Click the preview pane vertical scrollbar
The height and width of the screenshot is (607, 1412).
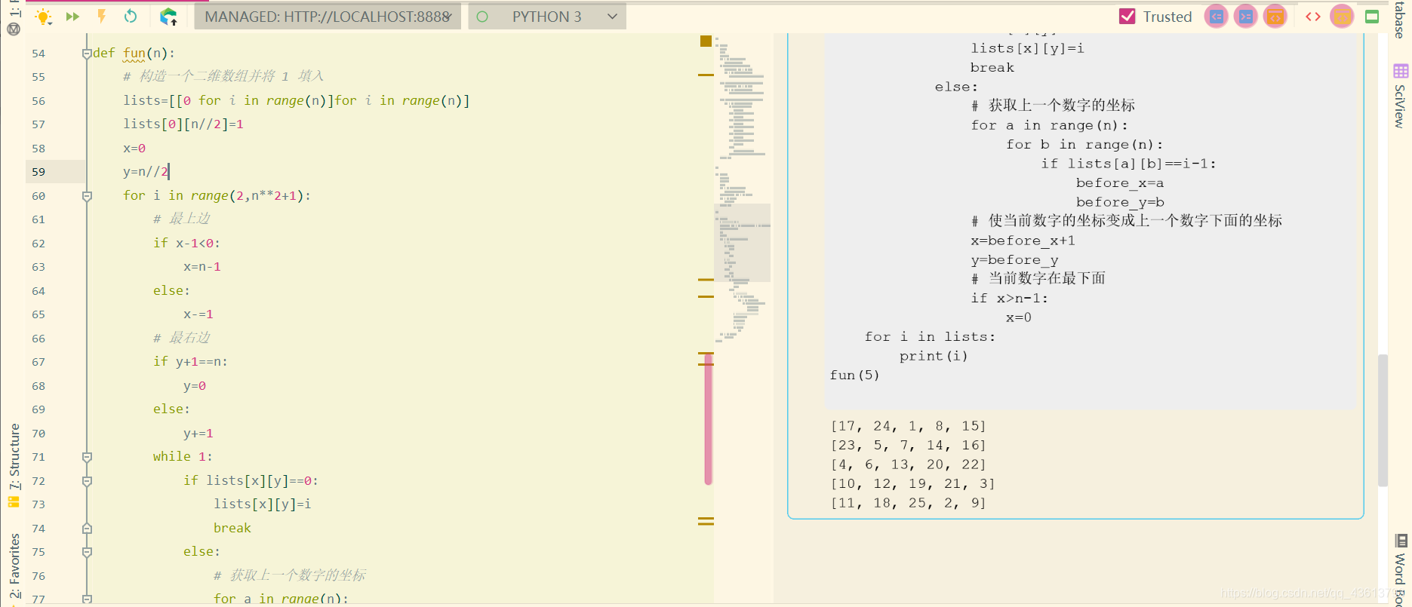click(x=1383, y=421)
